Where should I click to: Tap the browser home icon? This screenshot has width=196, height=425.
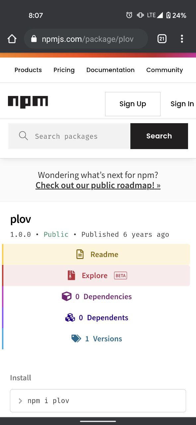click(12, 39)
